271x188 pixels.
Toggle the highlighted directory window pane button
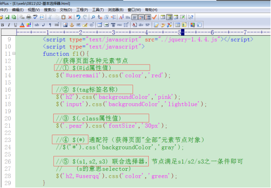click(169, 17)
